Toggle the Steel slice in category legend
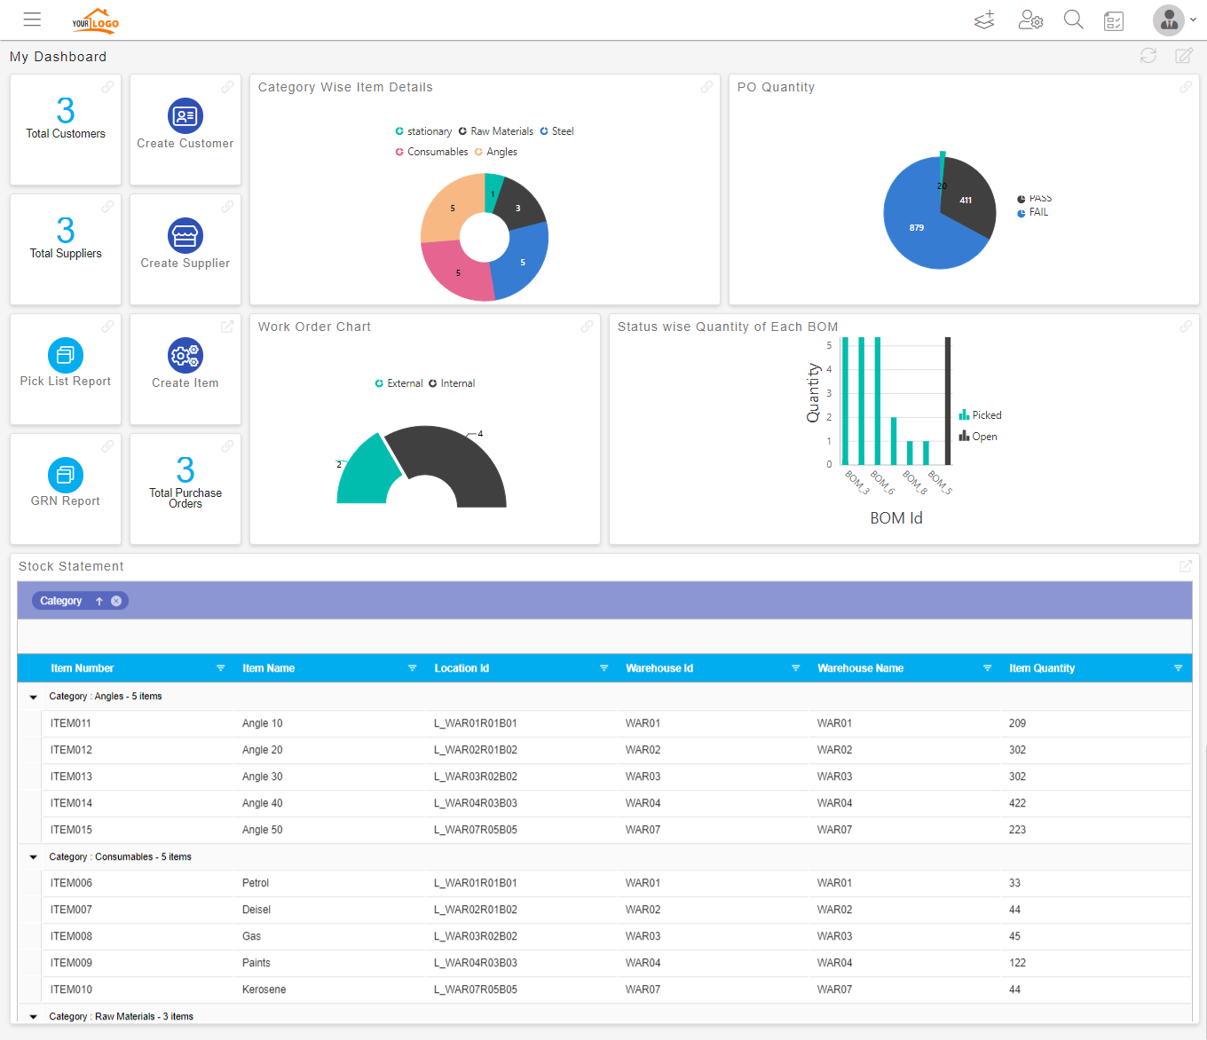This screenshot has height=1040, width=1207. (x=557, y=130)
